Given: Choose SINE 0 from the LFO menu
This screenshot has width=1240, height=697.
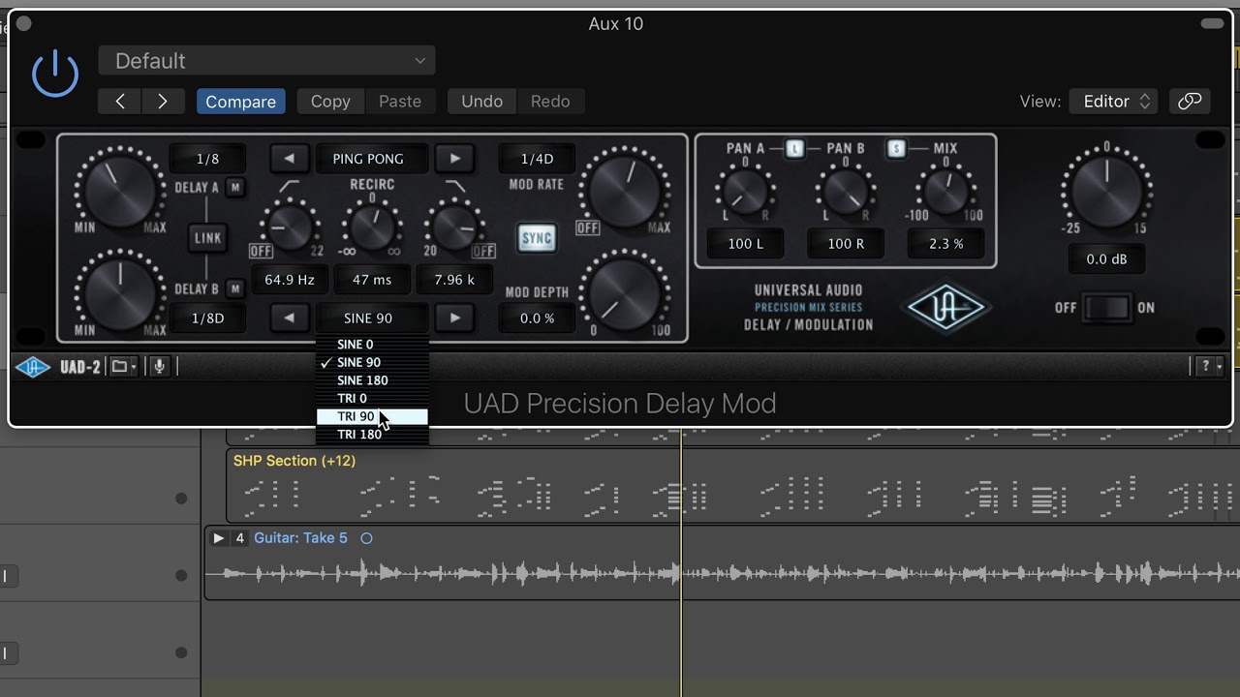Looking at the screenshot, I should click(x=372, y=345).
